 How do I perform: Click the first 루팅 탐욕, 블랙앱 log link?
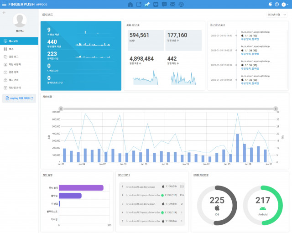pos(249,40)
